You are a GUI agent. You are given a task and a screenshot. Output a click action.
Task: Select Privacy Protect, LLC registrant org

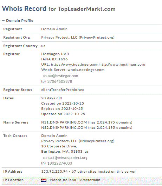pos(78,38)
